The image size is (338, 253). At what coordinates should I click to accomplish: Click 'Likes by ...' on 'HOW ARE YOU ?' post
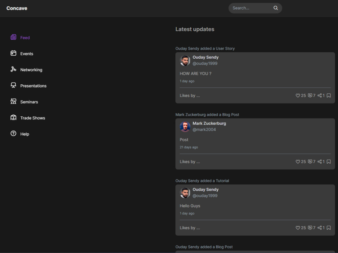click(x=190, y=95)
